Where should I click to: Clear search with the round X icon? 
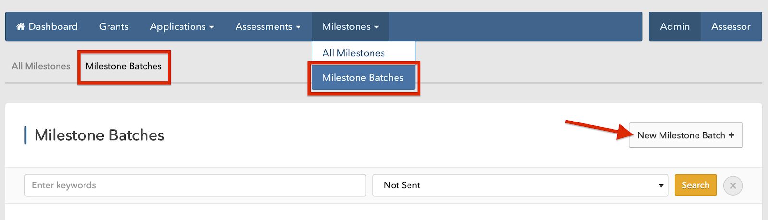coord(733,185)
